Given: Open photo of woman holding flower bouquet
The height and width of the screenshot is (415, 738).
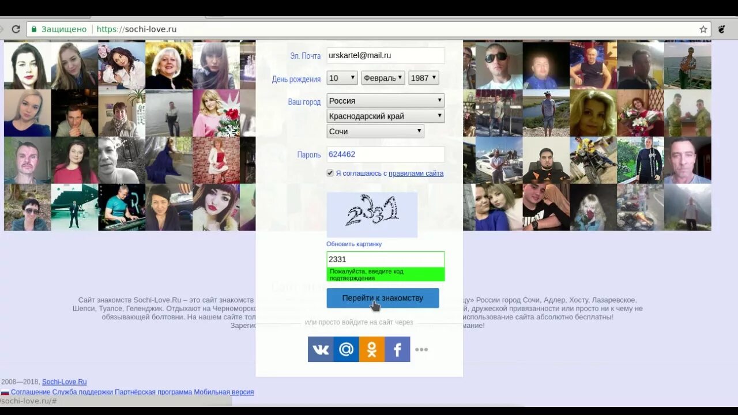Looking at the screenshot, I should pos(641,112).
